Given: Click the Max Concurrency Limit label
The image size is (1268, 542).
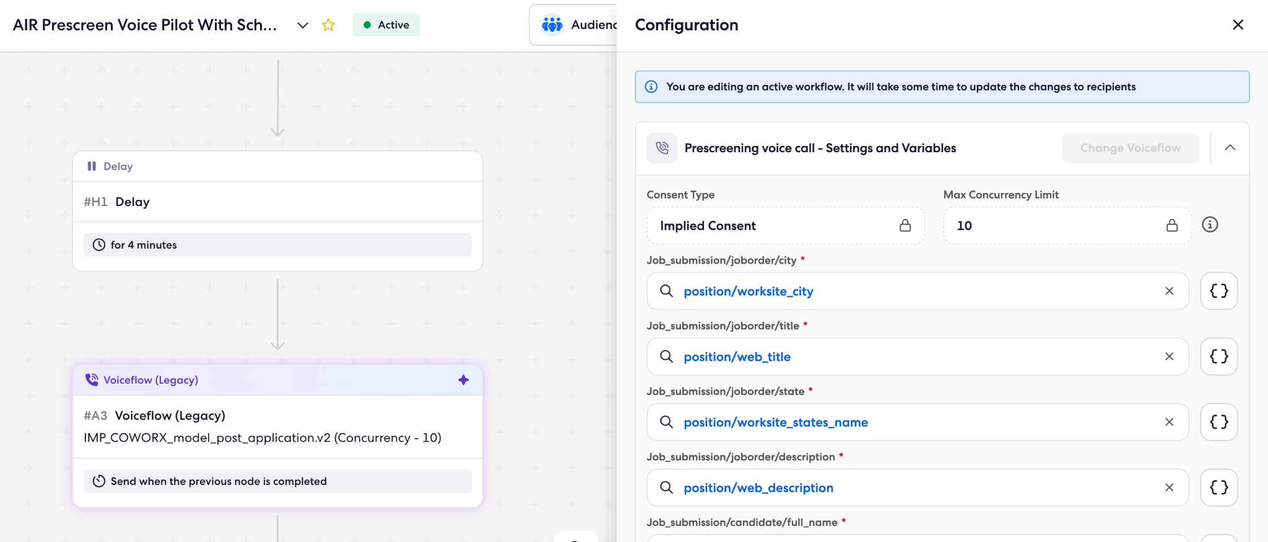Looking at the screenshot, I should click(1001, 195).
